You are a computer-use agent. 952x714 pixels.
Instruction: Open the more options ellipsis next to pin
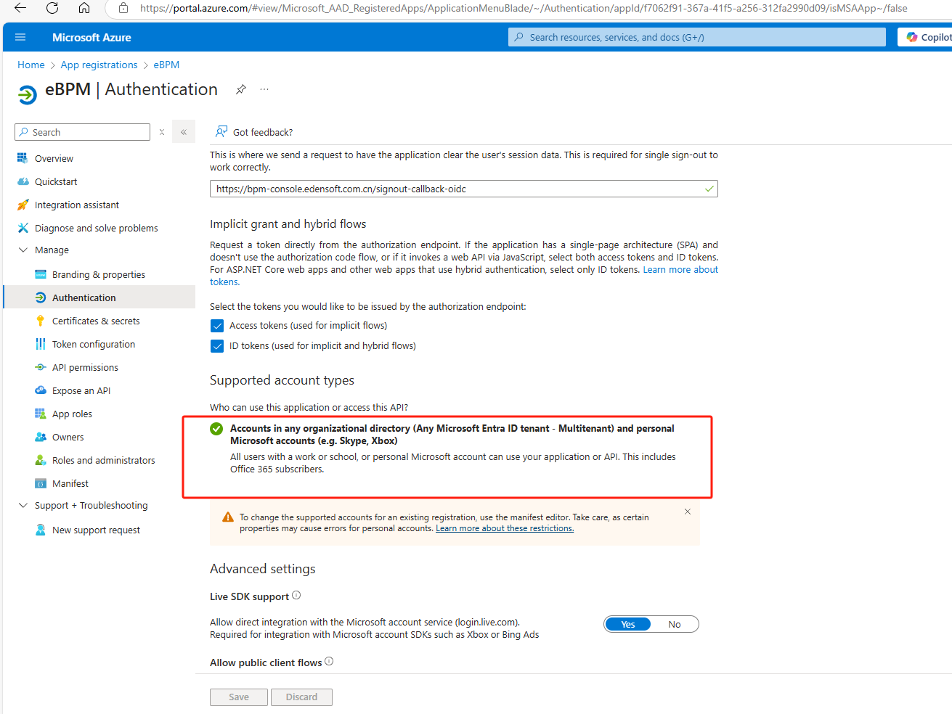coord(264,89)
